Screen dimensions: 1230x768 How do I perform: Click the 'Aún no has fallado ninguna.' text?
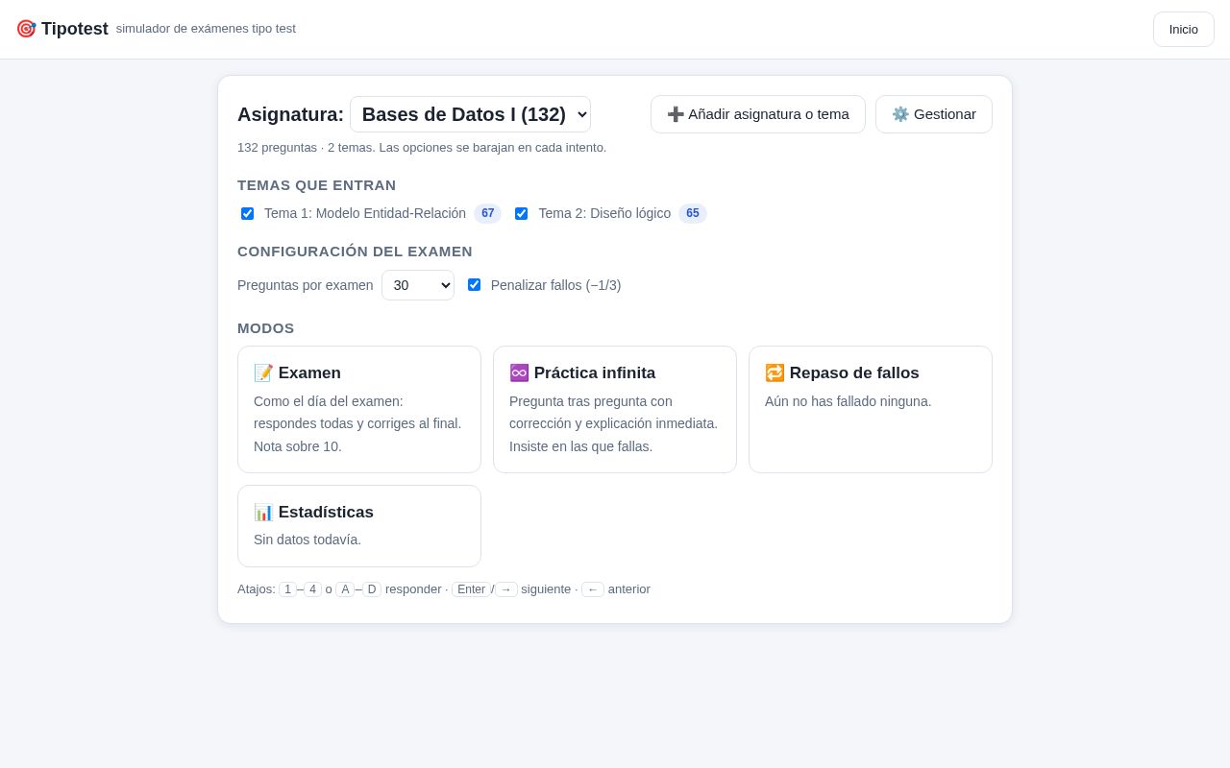pyautogui.click(x=849, y=401)
